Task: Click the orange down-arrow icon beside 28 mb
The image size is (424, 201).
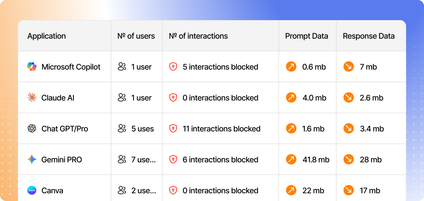Action: 349,160
